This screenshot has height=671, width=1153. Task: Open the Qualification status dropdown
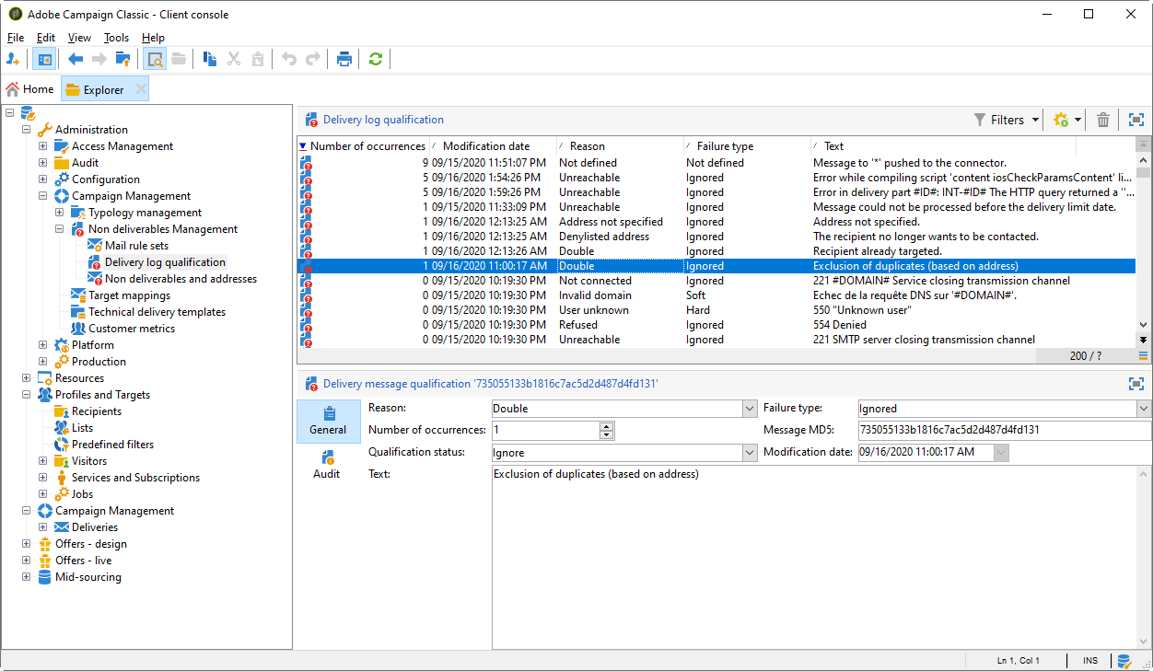[748, 453]
